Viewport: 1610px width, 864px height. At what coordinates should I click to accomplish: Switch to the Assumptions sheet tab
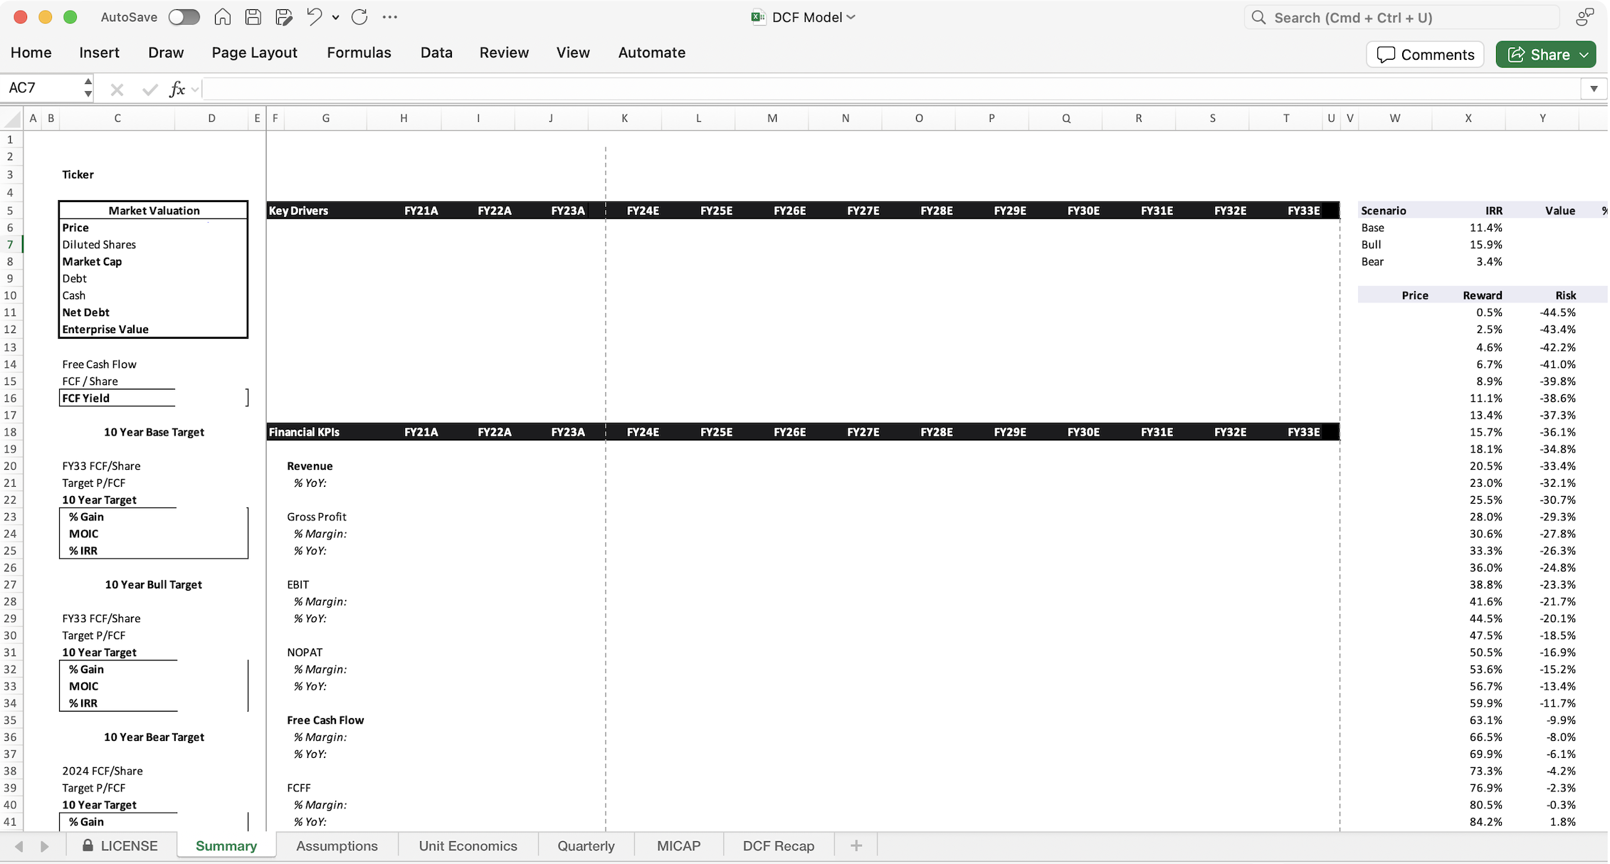pyautogui.click(x=337, y=845)
